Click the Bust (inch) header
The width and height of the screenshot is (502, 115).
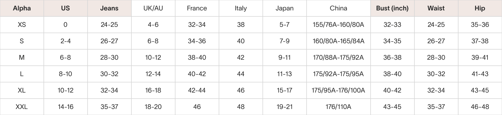(x=393, y=8)
